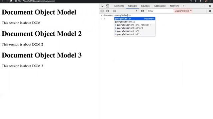
Task: Close the DevTools panel
Action: (210, 6)
